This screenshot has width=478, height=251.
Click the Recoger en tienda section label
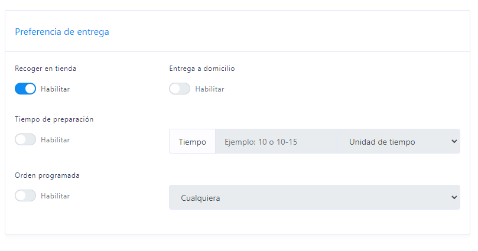pos(45,69)
